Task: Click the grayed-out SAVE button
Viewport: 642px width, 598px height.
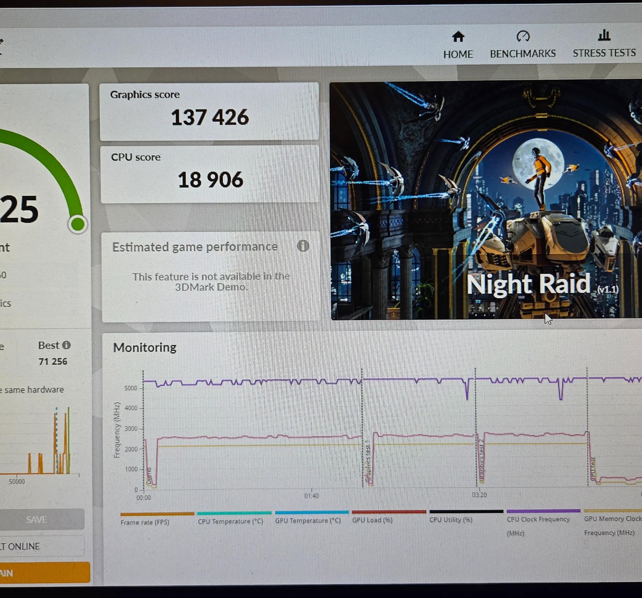Action: tap(42, 519)
